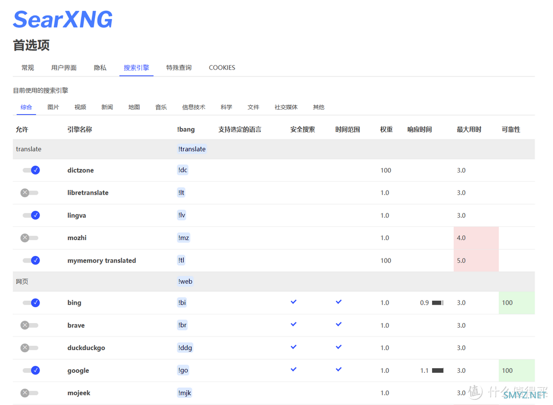Enable the mojeek engine toggle
The width and height of the screenshot is (553, 405).
point(30,393)
